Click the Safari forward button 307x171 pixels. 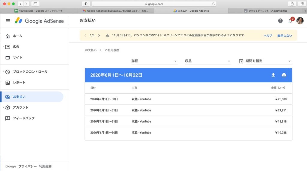point(26,4)
